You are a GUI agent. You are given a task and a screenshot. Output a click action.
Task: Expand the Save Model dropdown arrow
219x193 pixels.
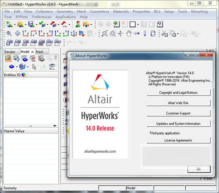click(36, 25)
